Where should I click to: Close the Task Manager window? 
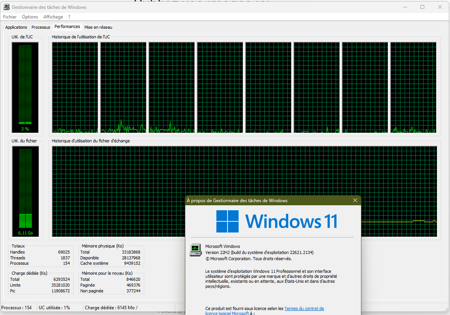[x=440, y=7]
